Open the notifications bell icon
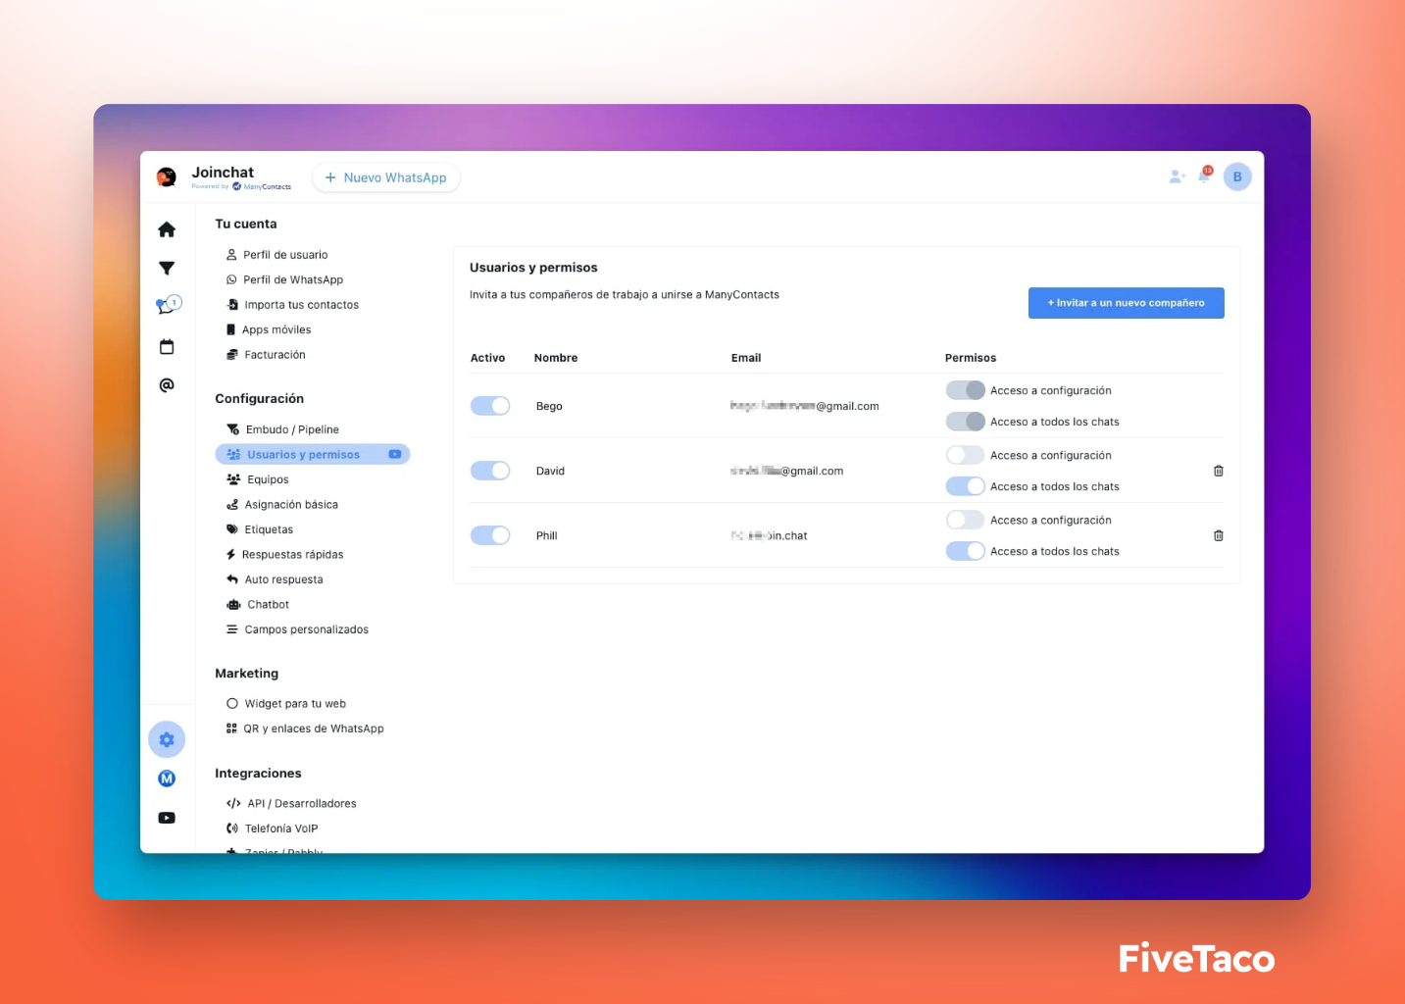The width and height of the screenshot is (1405, 1004). tap(1205, 176)
